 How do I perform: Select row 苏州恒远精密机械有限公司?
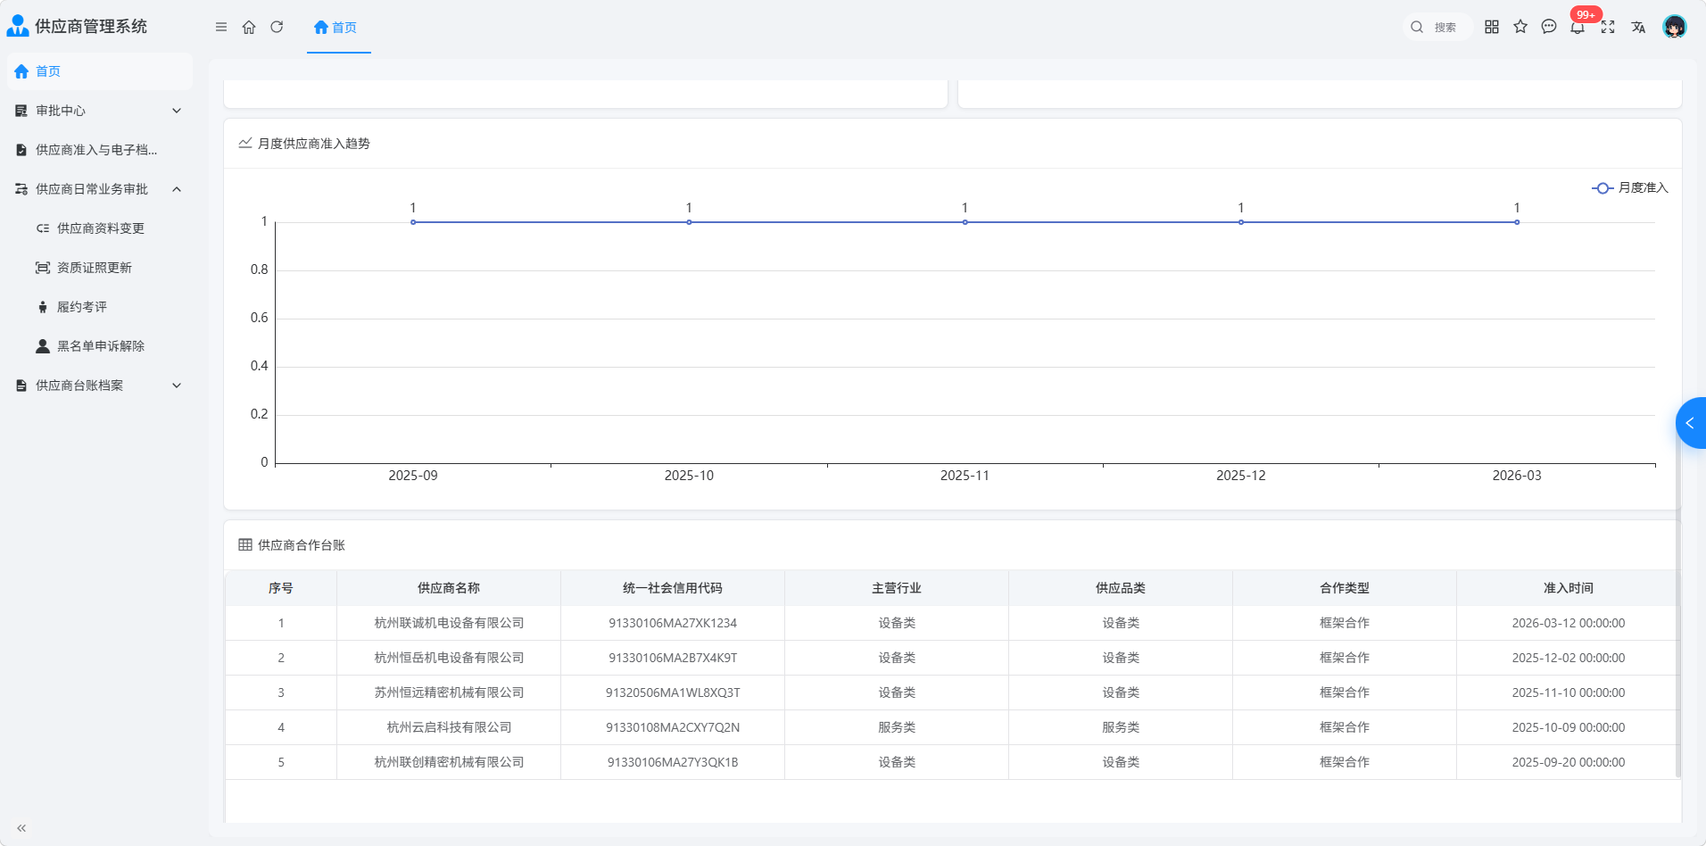coord(952,693)
